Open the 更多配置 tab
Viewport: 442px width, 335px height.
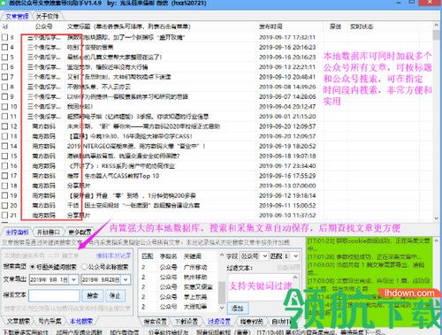(80, 232)
